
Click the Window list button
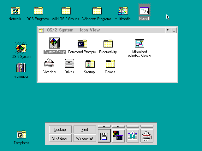click(85, 138)
